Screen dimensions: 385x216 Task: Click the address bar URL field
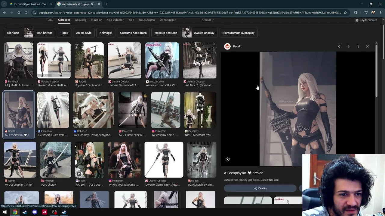coord(189,13)
